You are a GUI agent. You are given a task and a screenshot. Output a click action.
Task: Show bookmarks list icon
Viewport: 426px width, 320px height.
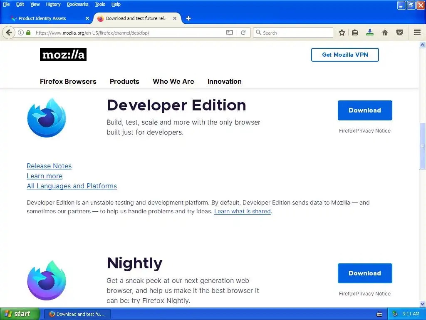pos(355,32)
